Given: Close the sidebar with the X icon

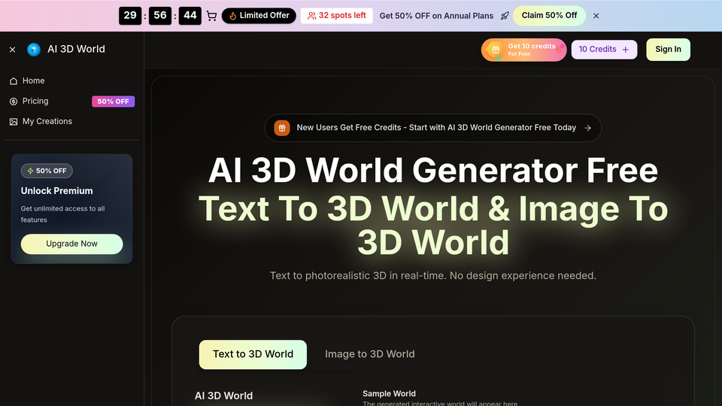Looking at the screenshot, I should 13,50.
